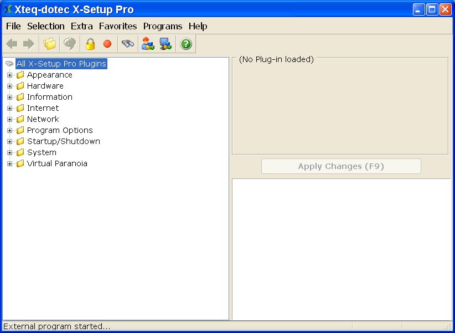Open the Extra menu
This screenshot has width=455, height=333.
click(x=82, y=26)
